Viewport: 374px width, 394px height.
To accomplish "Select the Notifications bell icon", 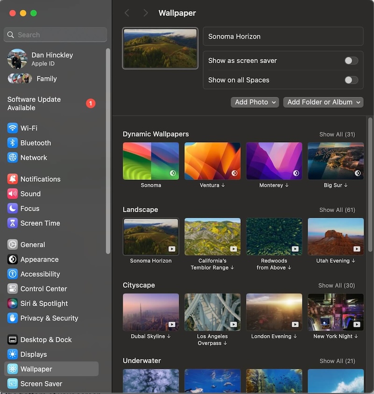I will (x=12, y=179).
